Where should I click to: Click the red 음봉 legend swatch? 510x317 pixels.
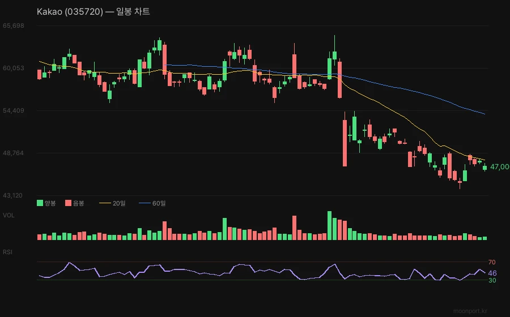(68, 203)
